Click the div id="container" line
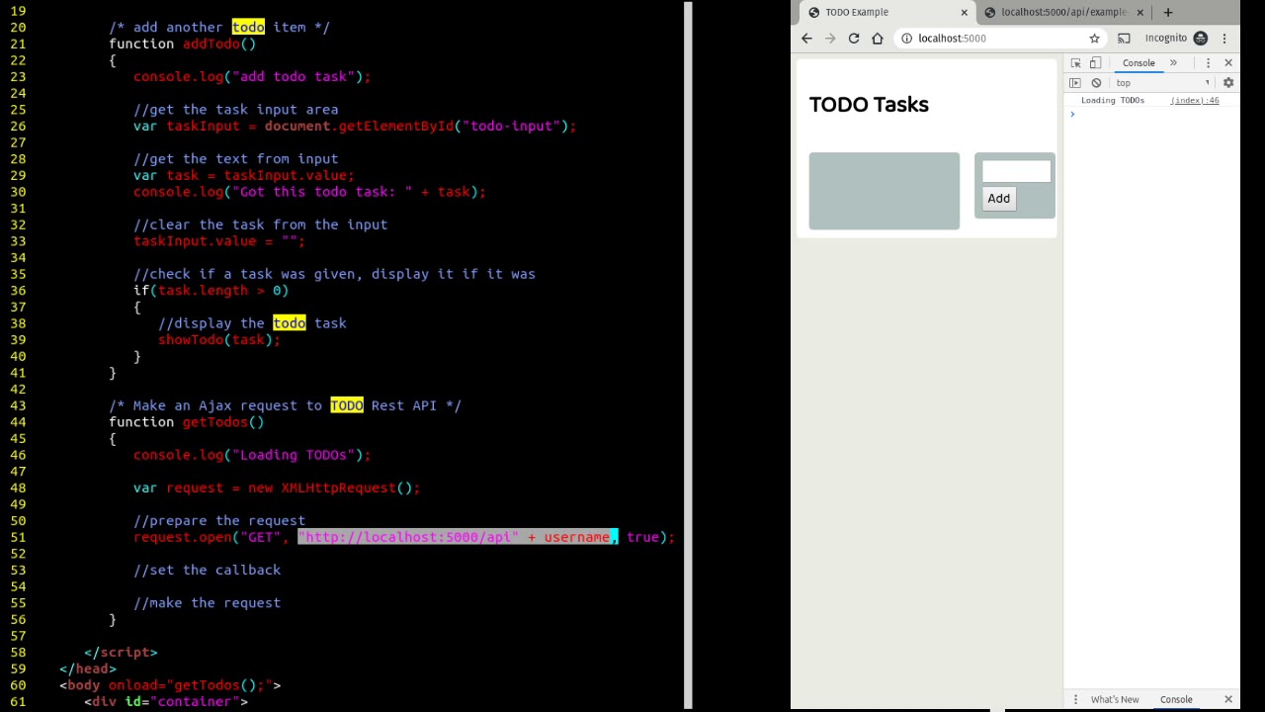This screenshot has height=712, width=1265. coord(166,701)
